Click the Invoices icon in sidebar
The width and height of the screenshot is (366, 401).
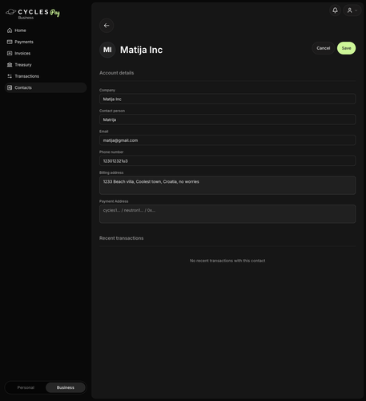point(10,54)
